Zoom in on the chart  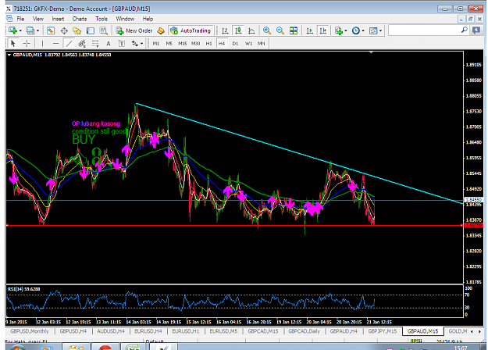267,30
